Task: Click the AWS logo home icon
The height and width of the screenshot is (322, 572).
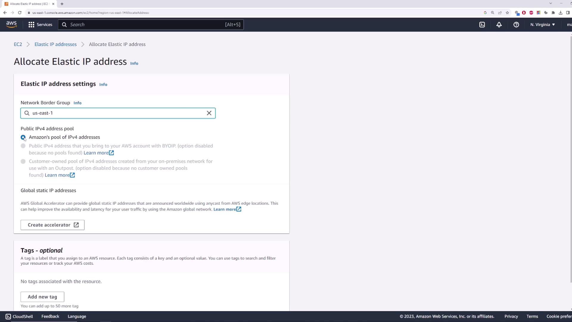Action: pyautogui.click(x=11, y=24)
